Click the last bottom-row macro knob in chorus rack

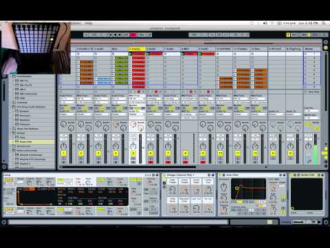208,208
